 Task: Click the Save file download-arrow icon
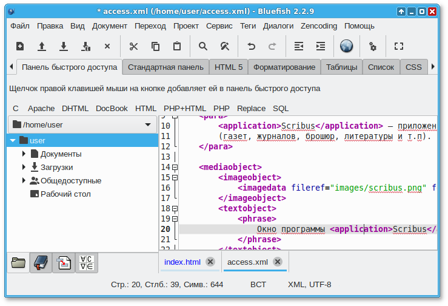click(64, 46)
